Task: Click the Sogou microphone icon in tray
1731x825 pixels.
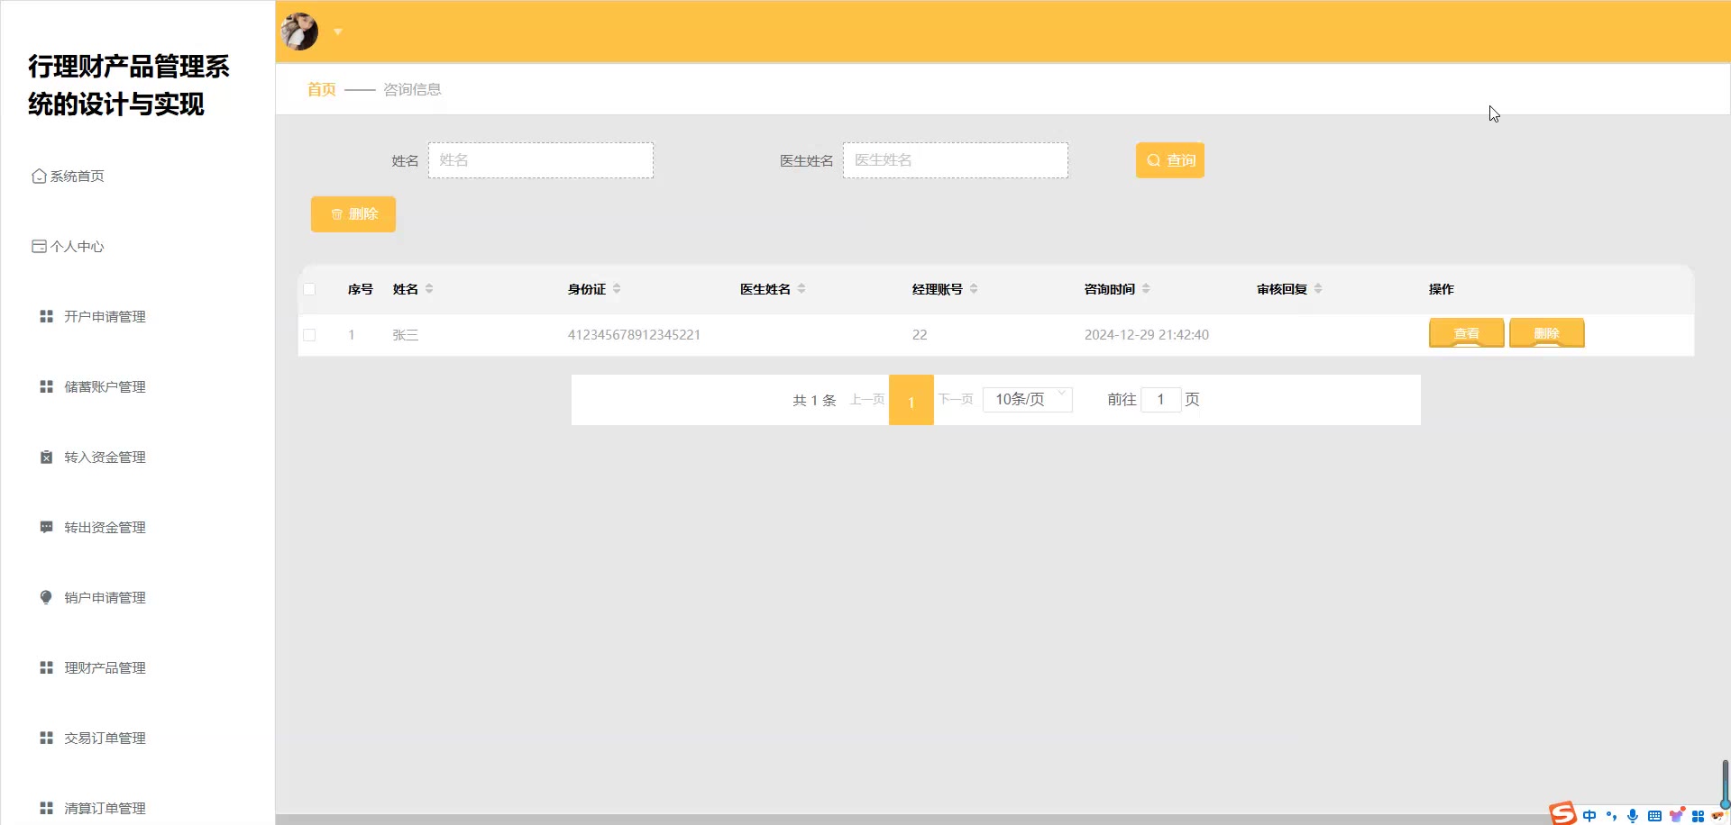Action: (1632, 815)
